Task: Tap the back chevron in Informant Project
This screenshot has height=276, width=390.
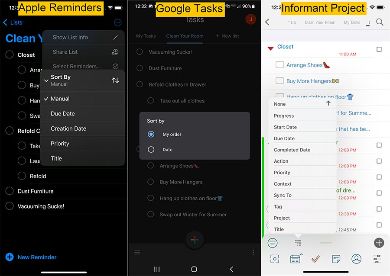Action: tap(267, 22)
